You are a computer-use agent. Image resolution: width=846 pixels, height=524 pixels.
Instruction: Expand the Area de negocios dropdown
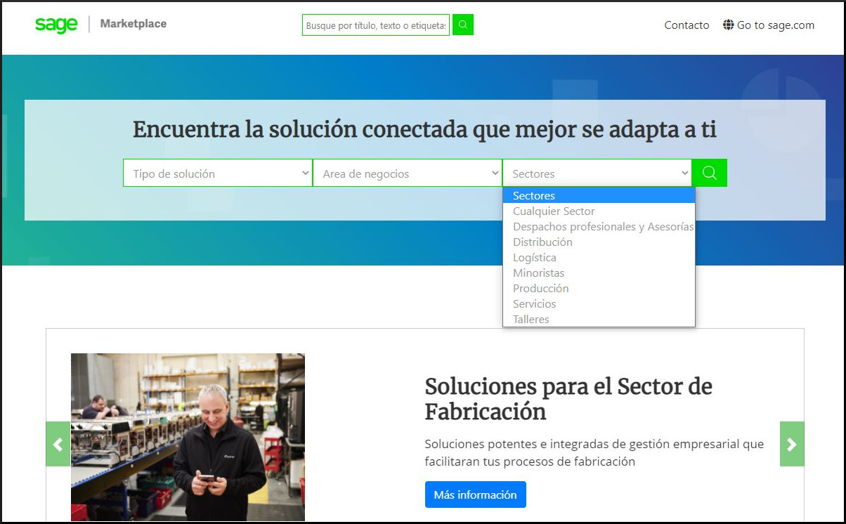[408, 173]
